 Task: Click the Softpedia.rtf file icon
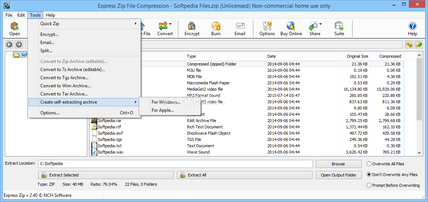[94, 127]
